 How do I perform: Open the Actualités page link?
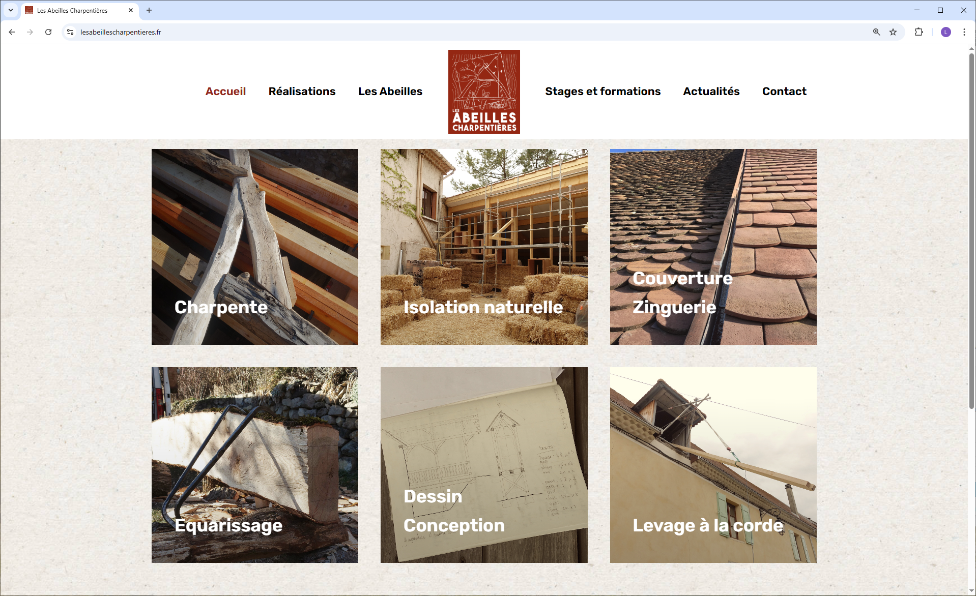click(x=711, y=92)
